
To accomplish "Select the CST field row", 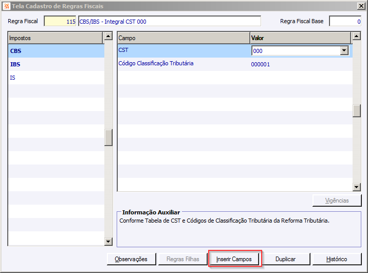I will click(235, 51).
